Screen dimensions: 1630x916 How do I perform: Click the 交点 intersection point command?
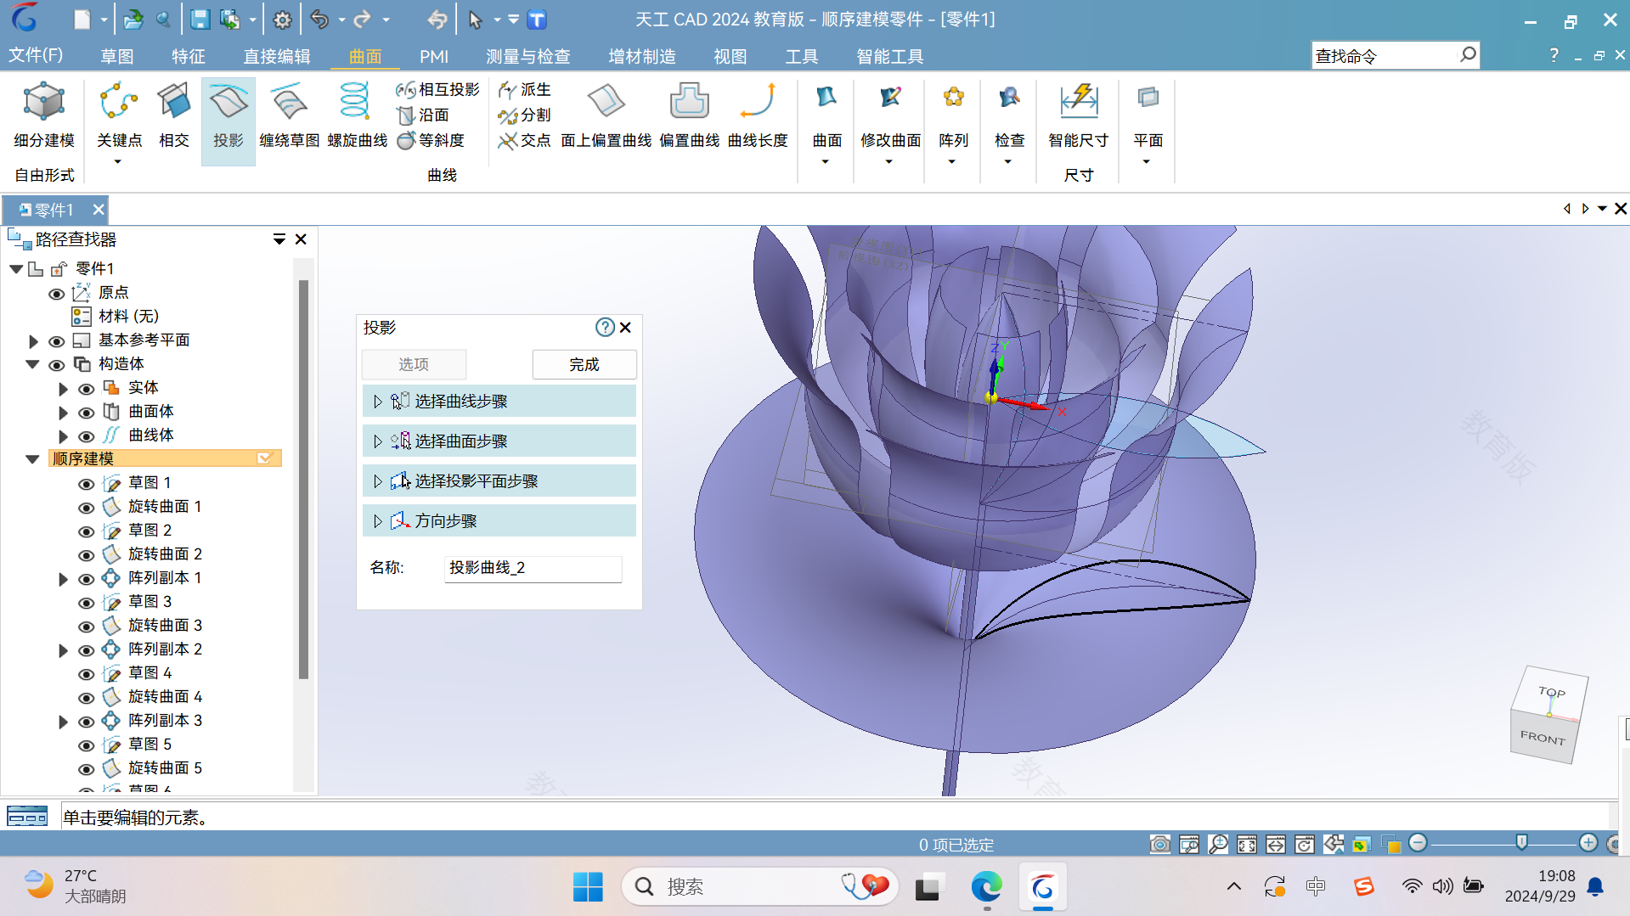tap(524, 140)
